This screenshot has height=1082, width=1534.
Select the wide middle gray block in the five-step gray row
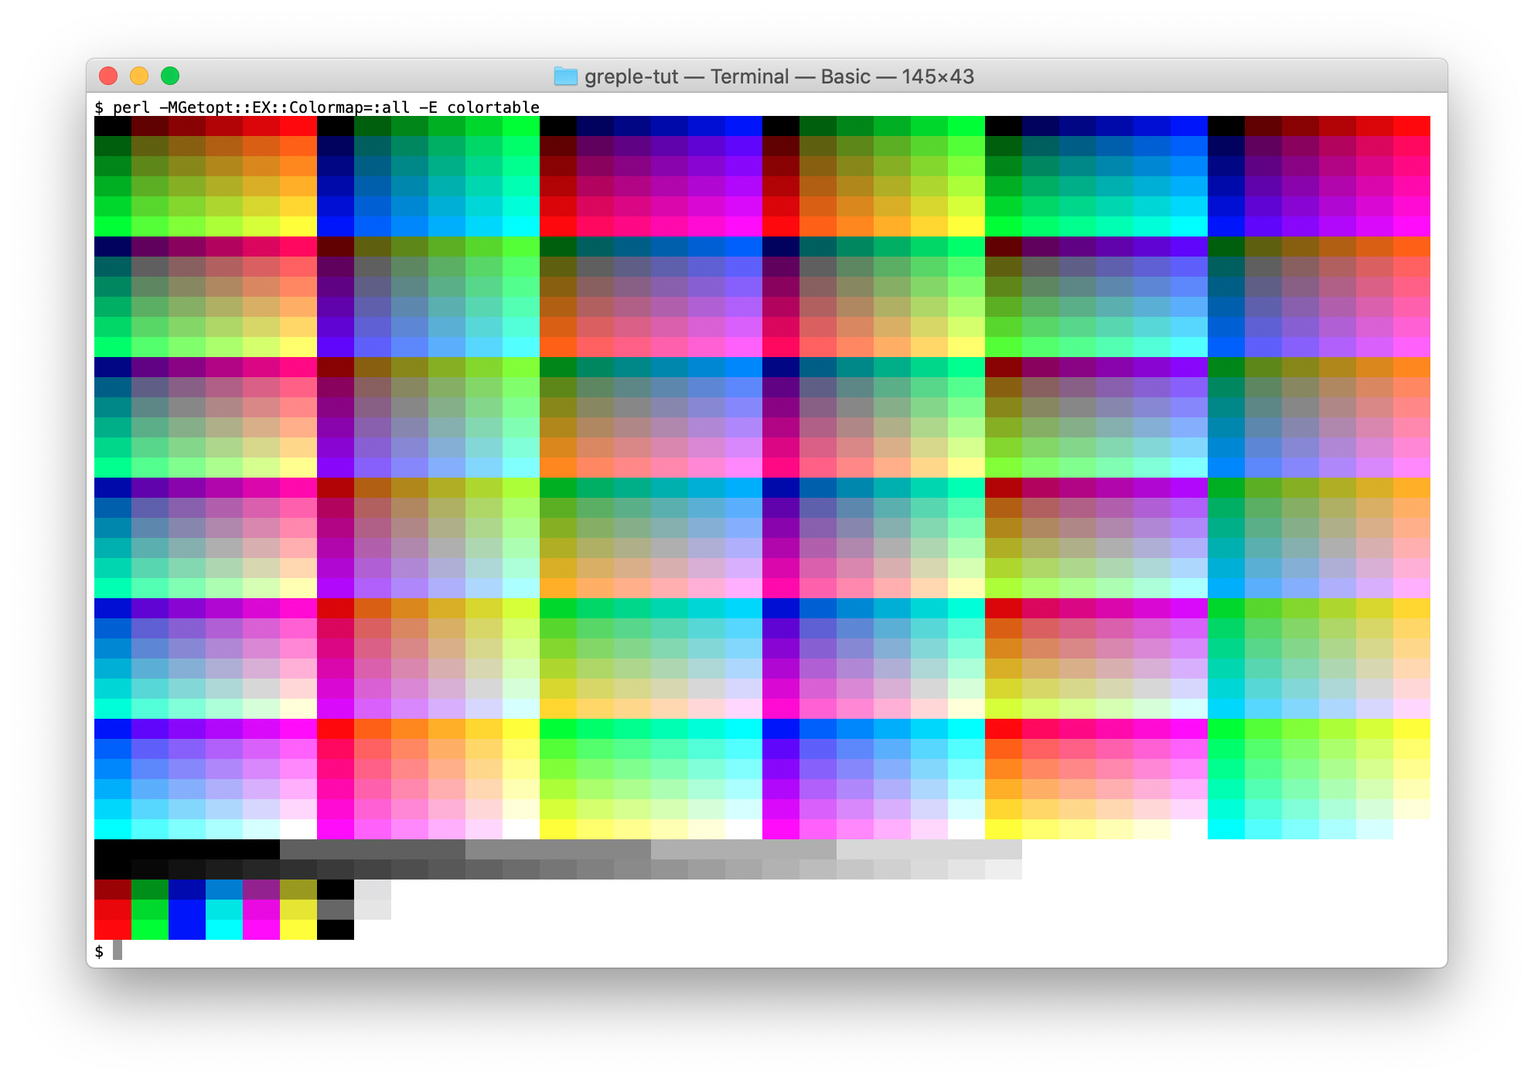(x=557, y=849)
